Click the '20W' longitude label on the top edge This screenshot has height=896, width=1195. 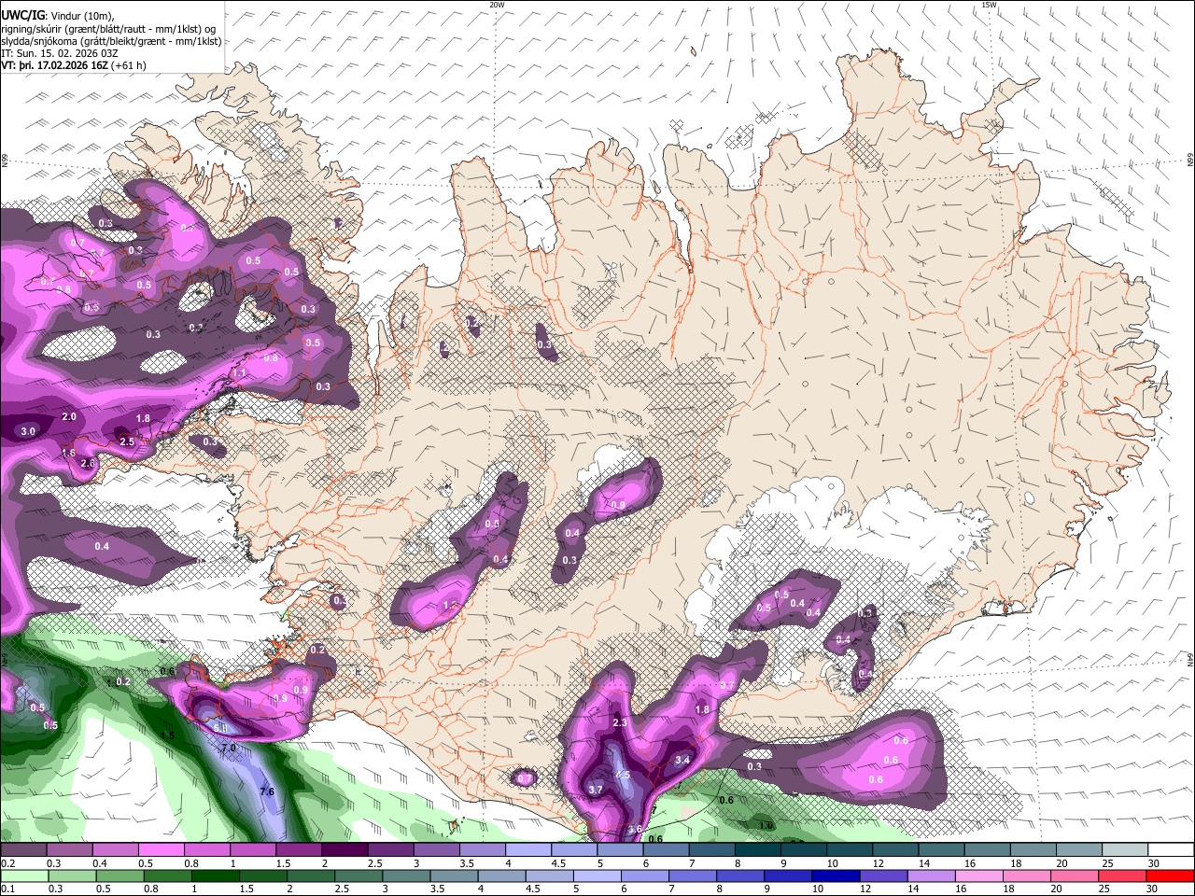(x=497, y=5)
